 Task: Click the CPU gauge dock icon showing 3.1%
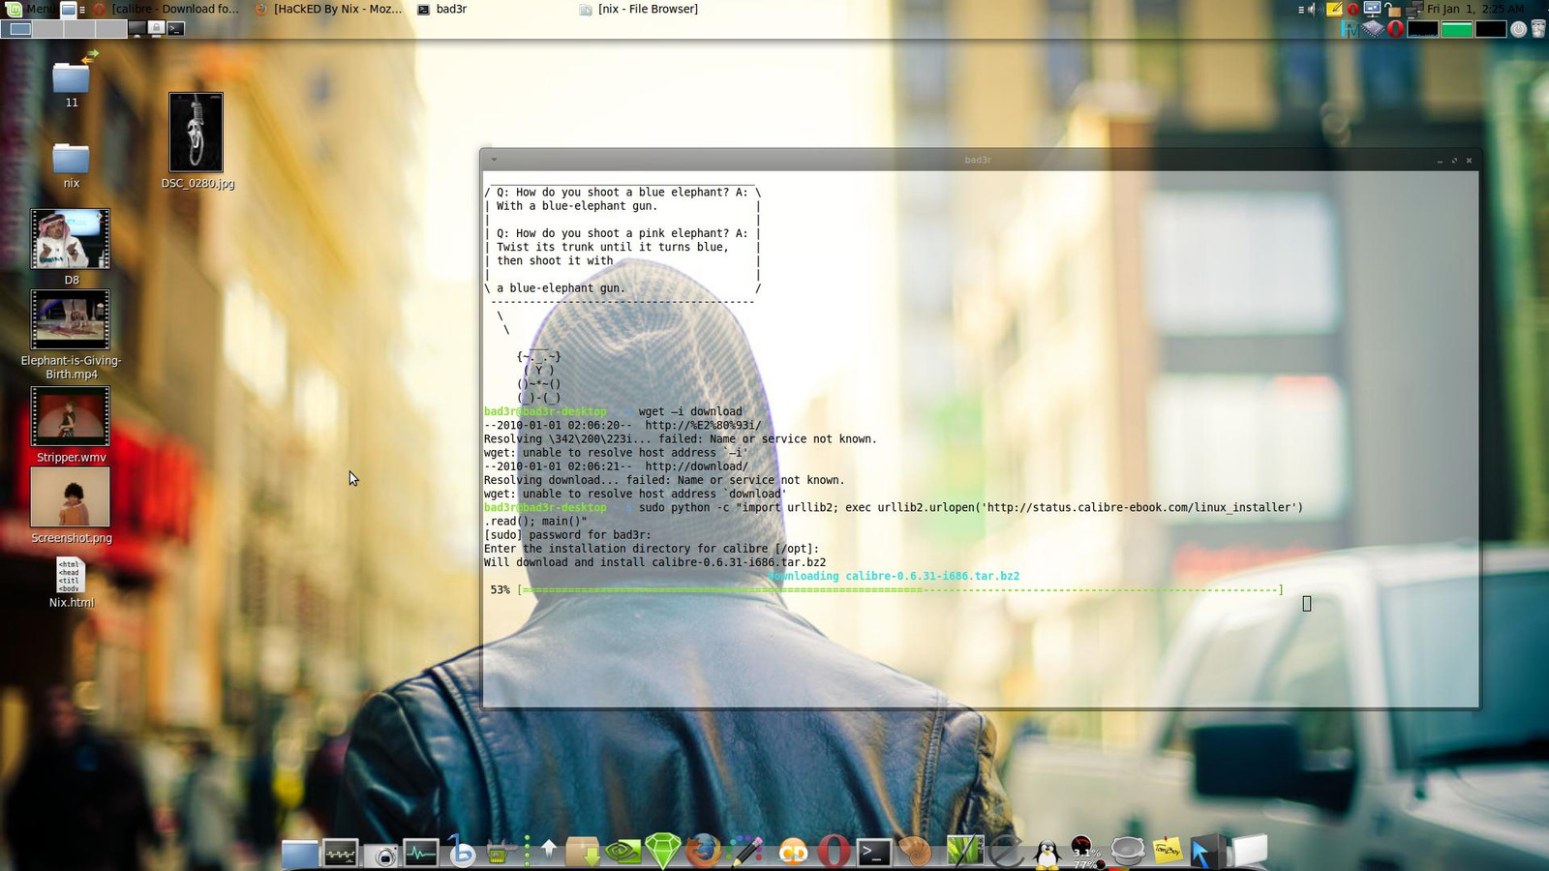click(1084, 853)
